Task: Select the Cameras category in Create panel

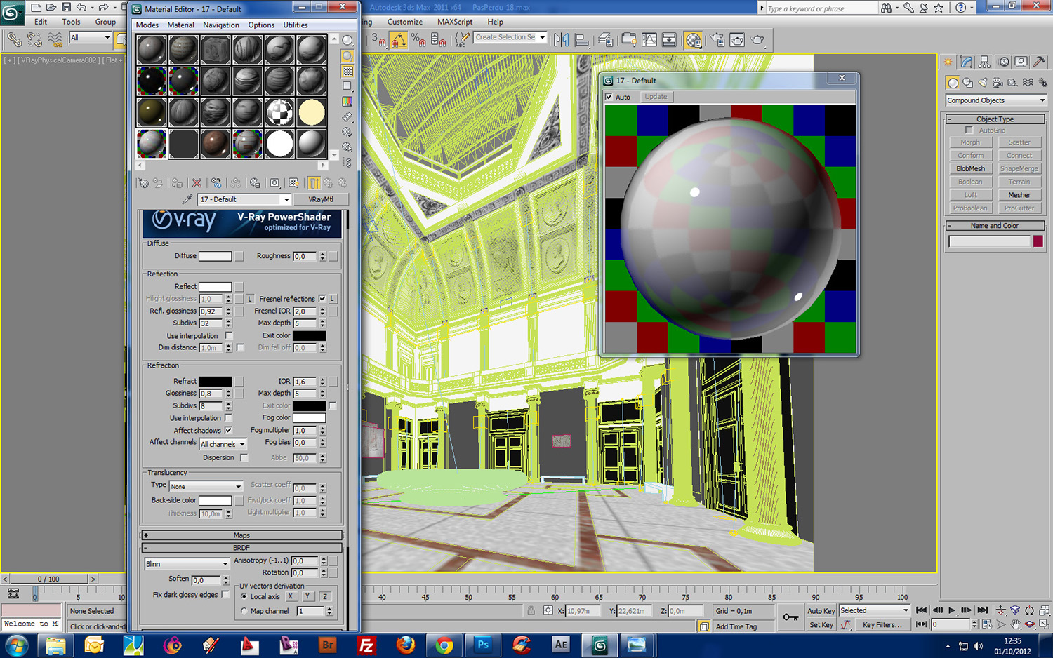Action: pyautogui.click(x=998, y=83)
